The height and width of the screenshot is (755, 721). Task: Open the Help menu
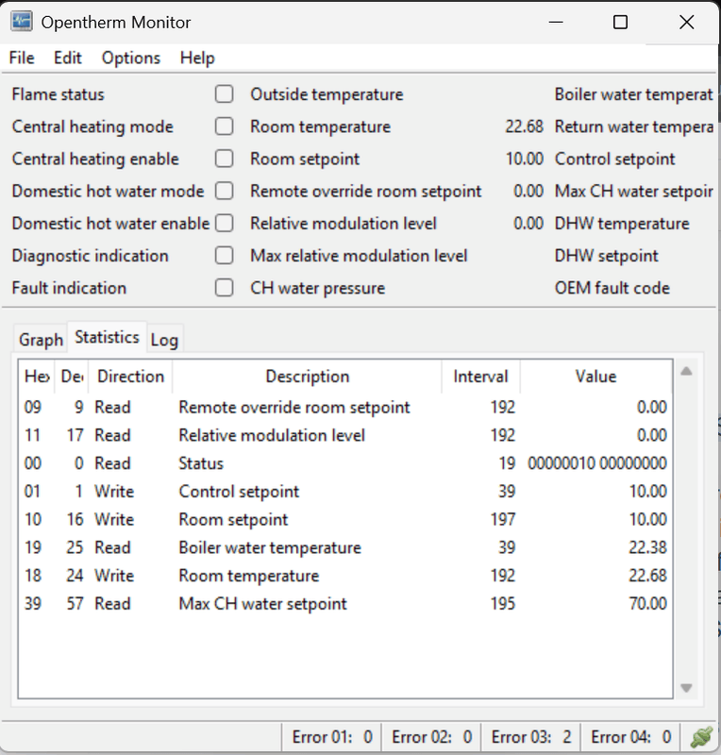tap(197, 58)
